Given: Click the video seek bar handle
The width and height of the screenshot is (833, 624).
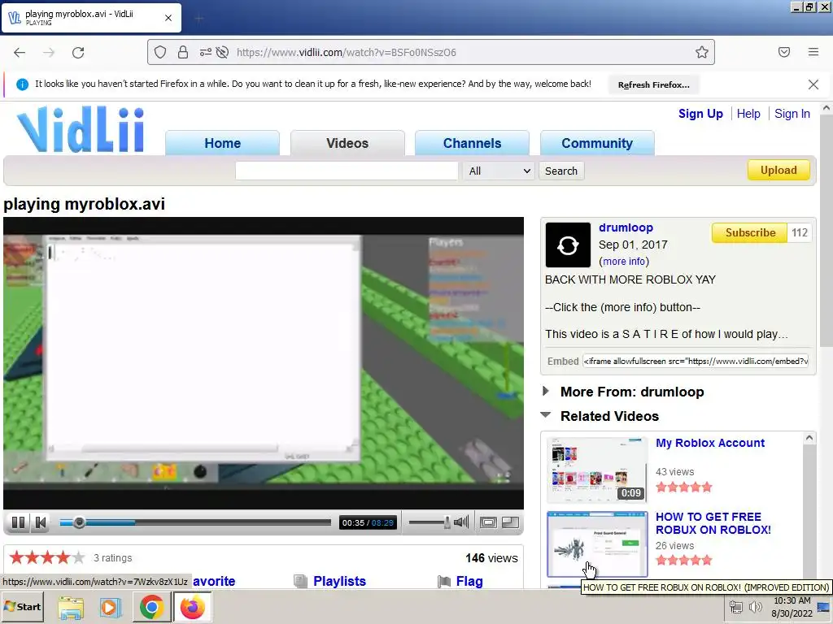Looking at the screenshot, I should [x=79, y=522].
